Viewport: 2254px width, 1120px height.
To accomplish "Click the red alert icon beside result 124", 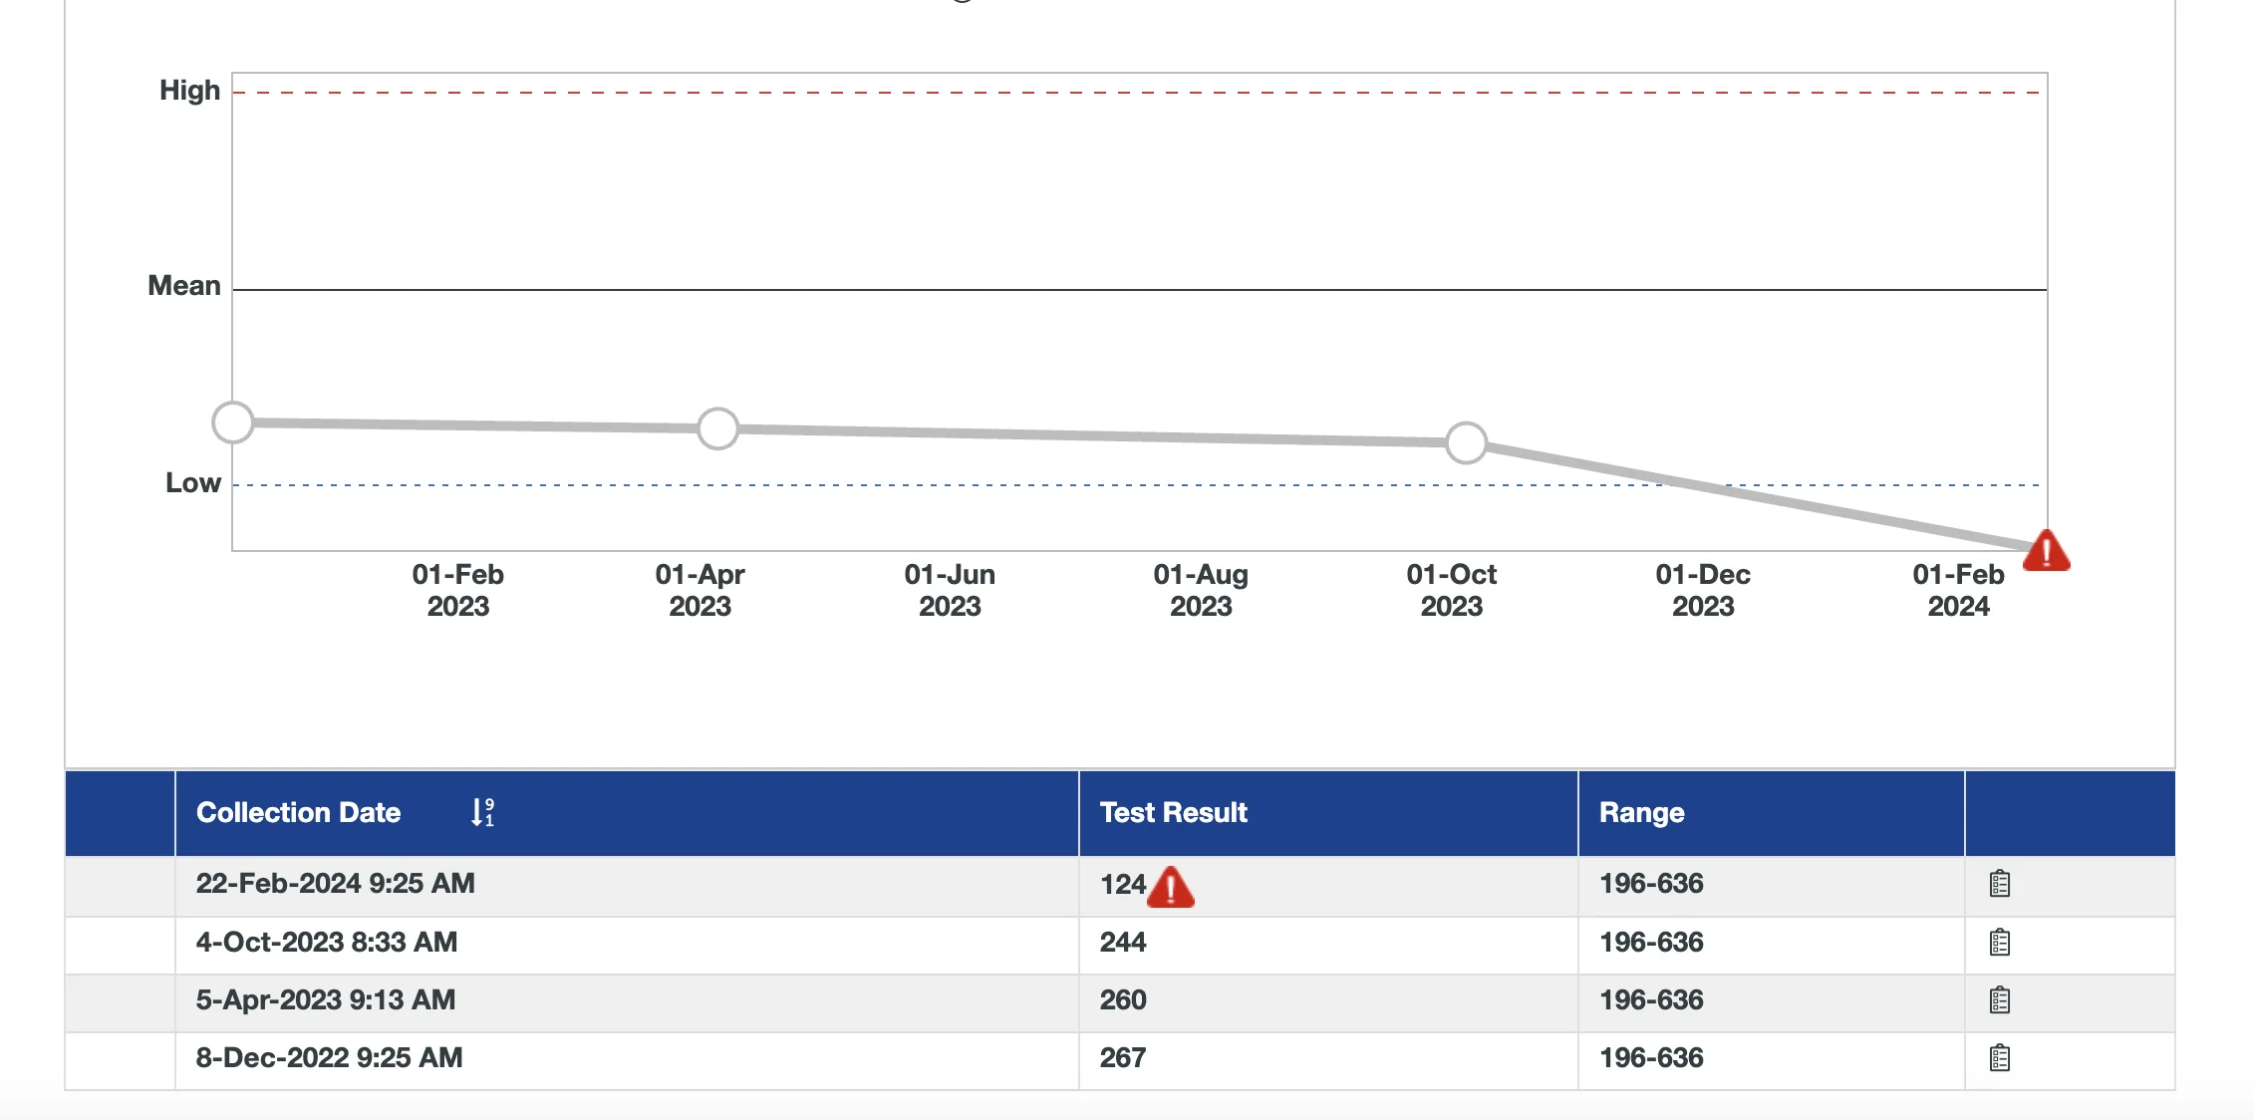I will click(x=1170, y=887).
